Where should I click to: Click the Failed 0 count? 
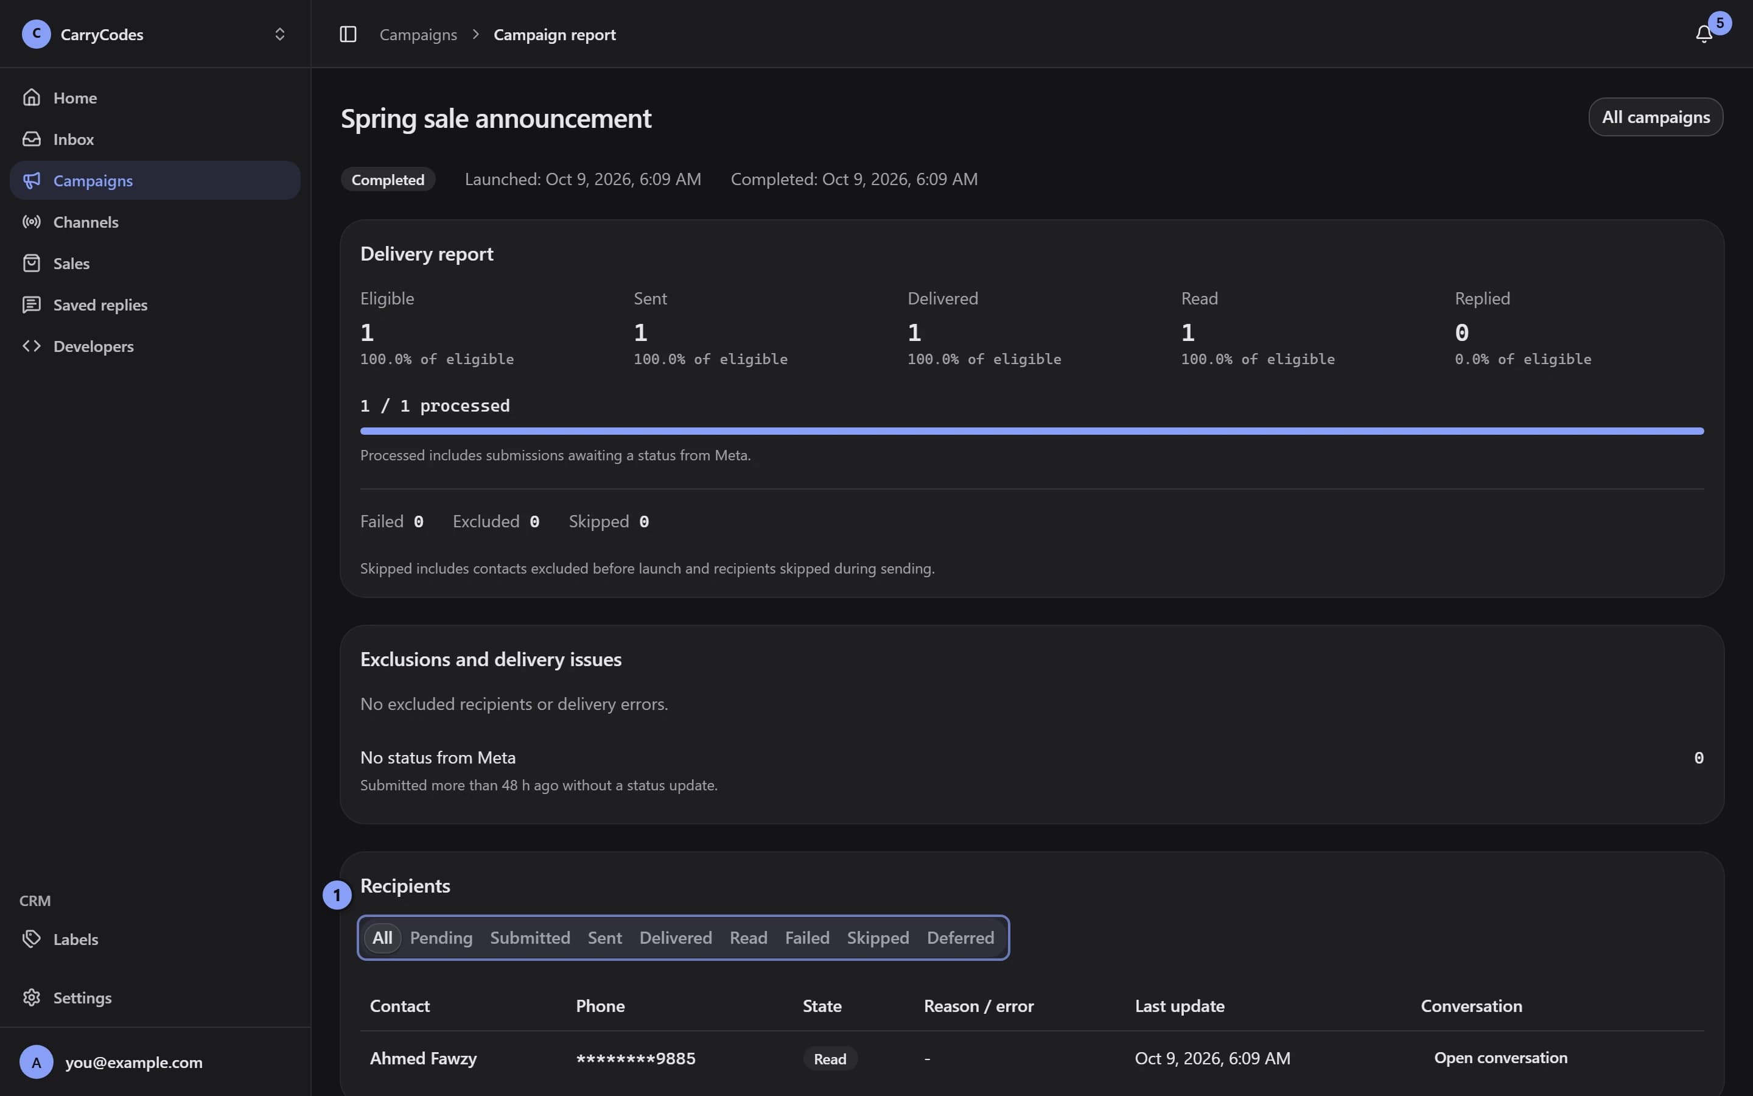[392, 521]
